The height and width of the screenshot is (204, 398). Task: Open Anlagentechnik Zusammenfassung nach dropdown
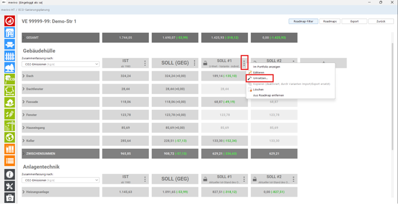(61, 180)
